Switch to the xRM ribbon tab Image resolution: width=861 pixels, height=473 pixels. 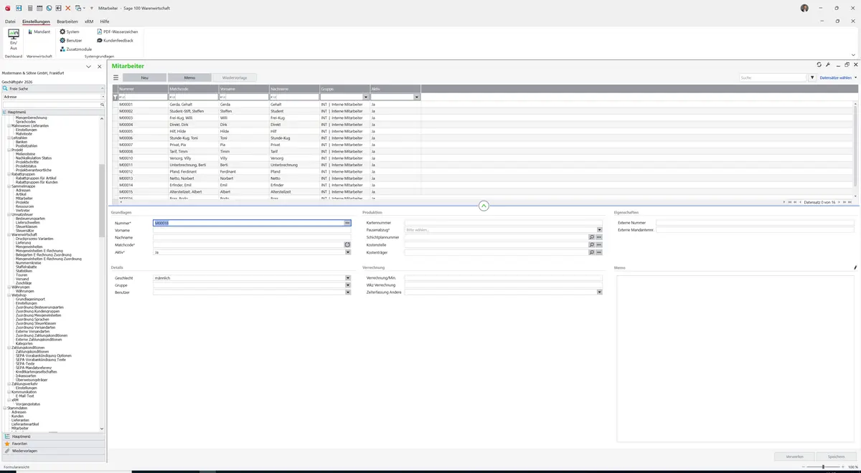click(89, 21)
